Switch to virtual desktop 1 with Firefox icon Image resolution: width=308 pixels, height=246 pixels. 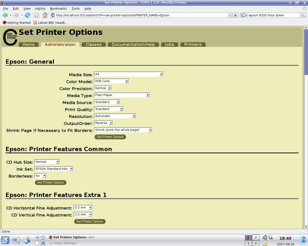tap(248, 237)
